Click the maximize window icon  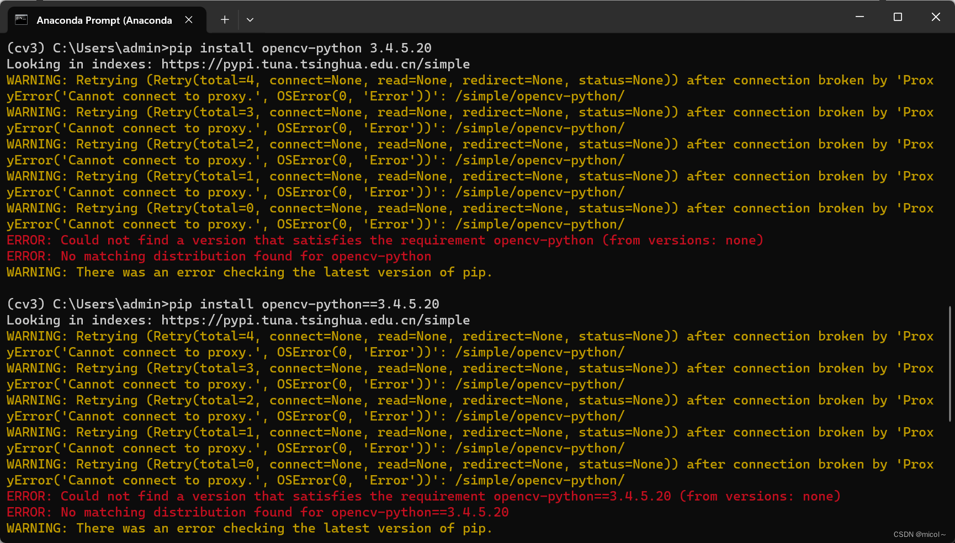(898, 17)
